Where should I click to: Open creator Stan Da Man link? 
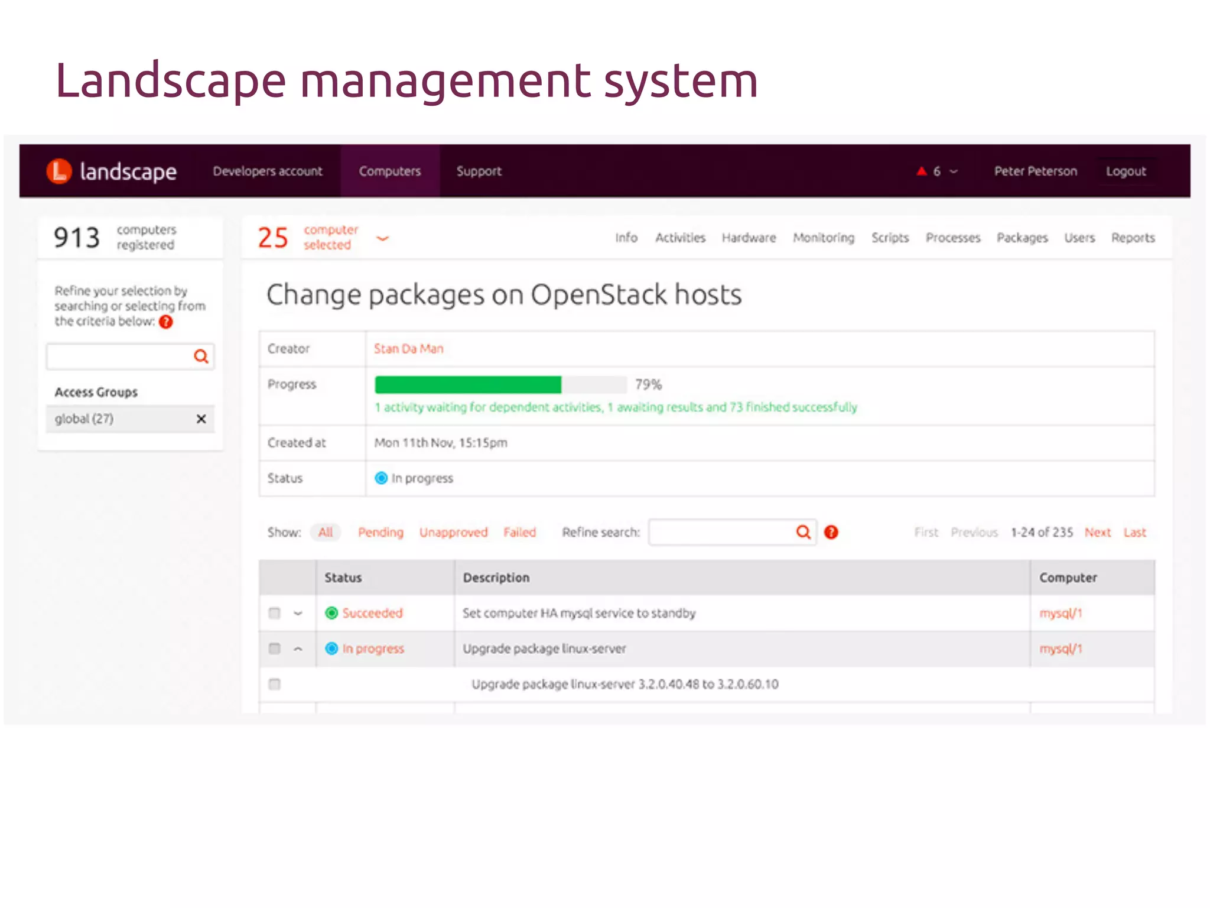[408, 349]
